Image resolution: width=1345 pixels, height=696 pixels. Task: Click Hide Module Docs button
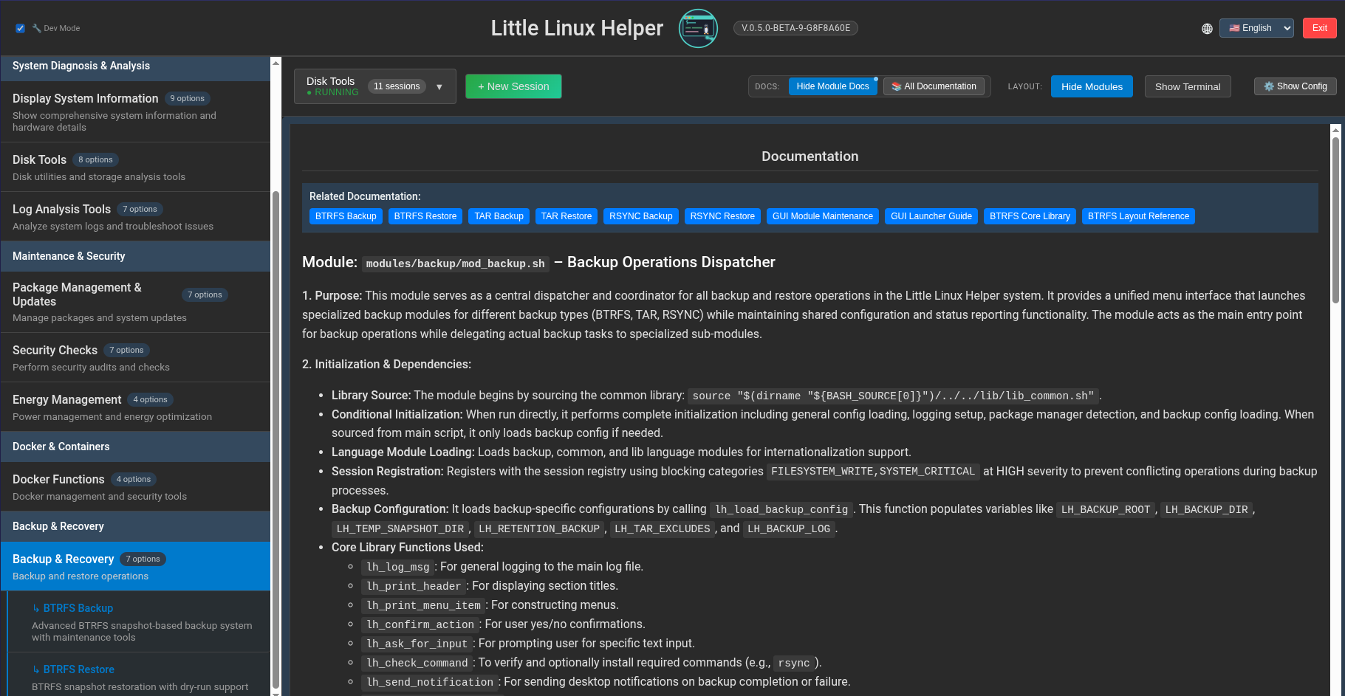(x=832, y=86)
